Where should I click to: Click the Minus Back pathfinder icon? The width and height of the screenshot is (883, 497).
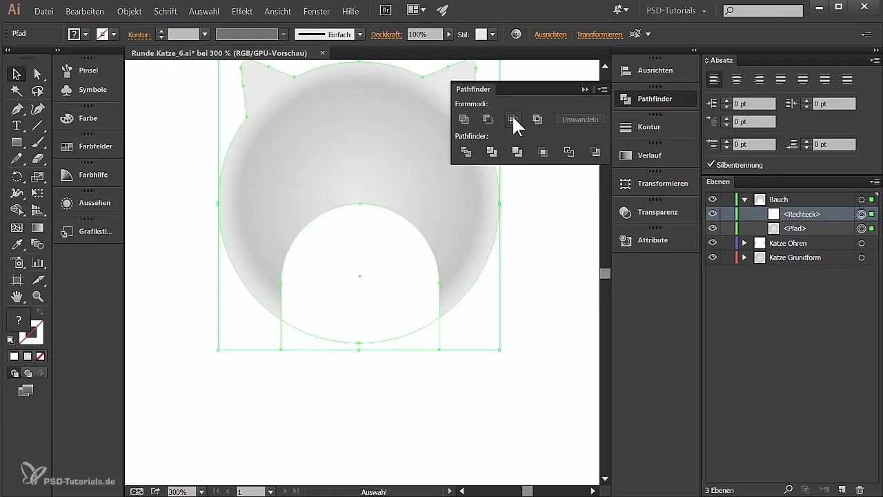(595, 152)
